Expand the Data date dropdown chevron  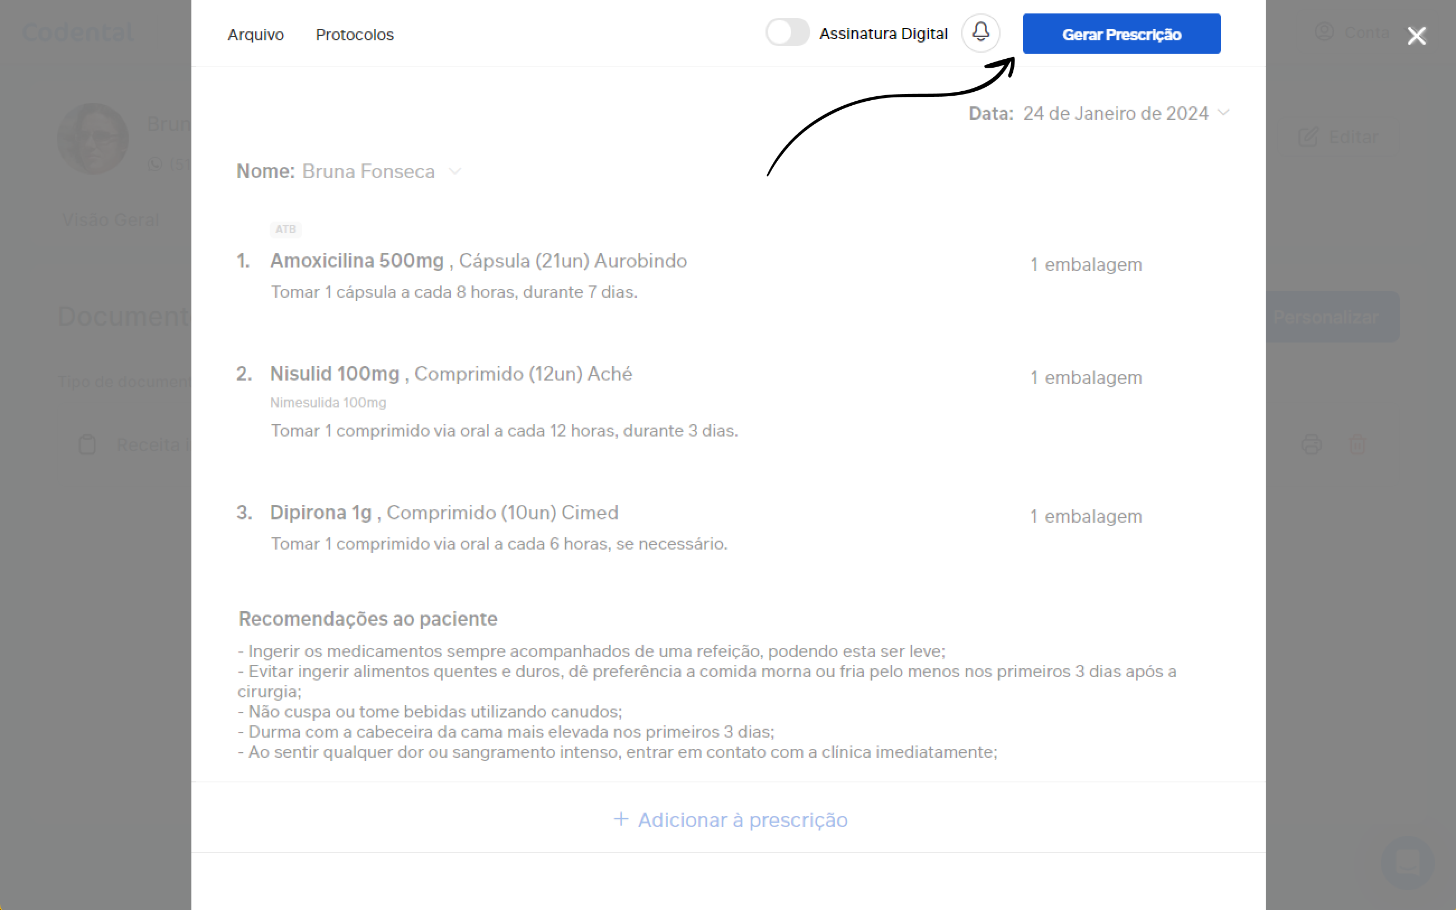(1223, 112)
